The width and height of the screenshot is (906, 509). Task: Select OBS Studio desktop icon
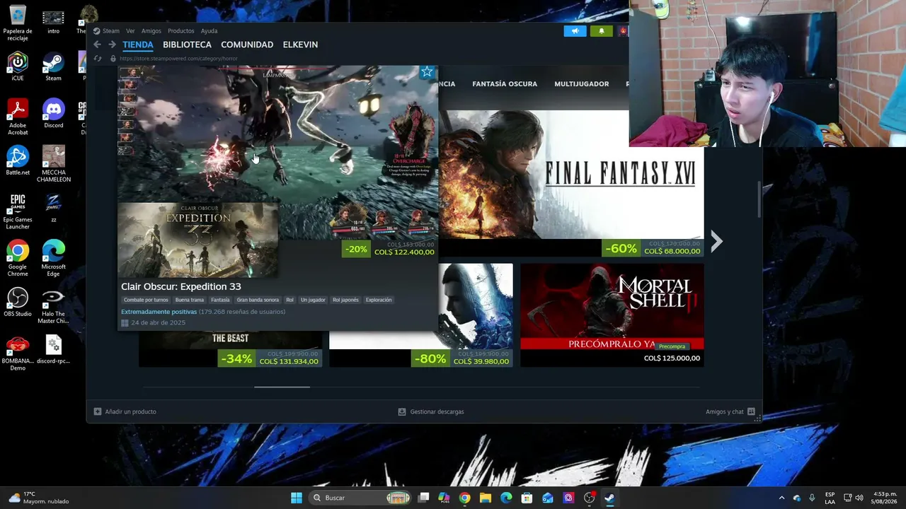coord(18,302)
